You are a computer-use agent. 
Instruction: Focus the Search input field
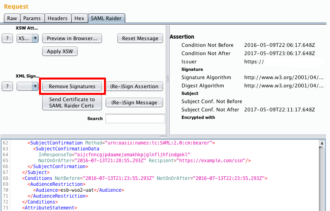[135, 118]
